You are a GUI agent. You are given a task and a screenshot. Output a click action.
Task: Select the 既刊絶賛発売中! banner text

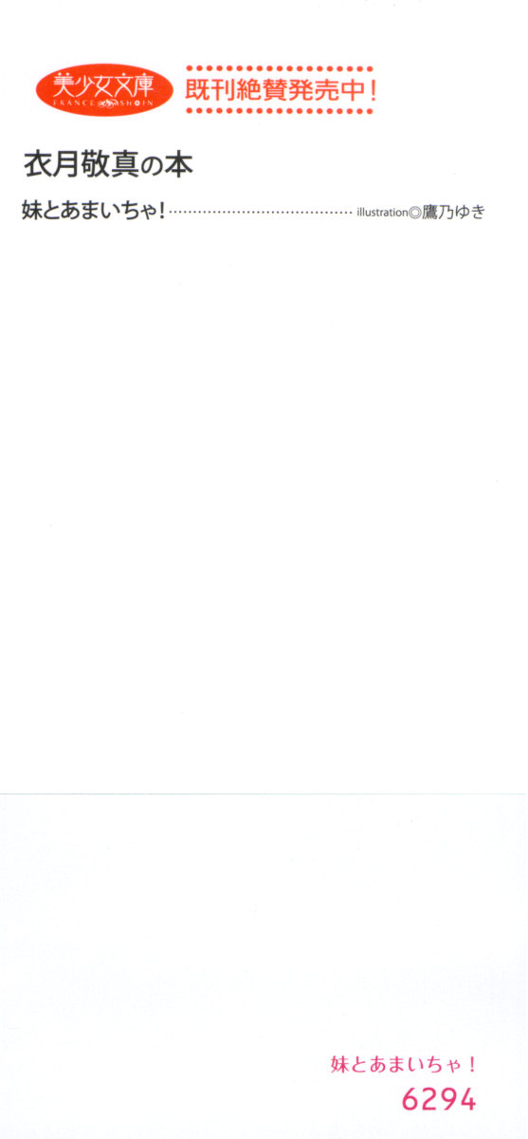coord(281,92)
